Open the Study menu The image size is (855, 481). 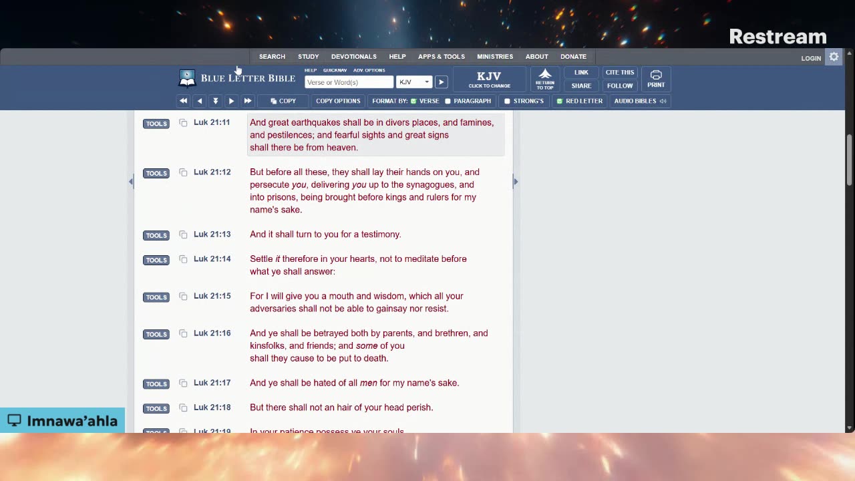[x=308, y=57]
